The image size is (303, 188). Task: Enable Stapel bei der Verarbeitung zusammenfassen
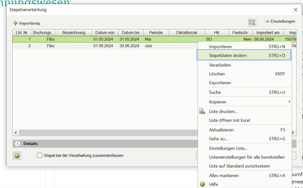[x=39, y=155]
